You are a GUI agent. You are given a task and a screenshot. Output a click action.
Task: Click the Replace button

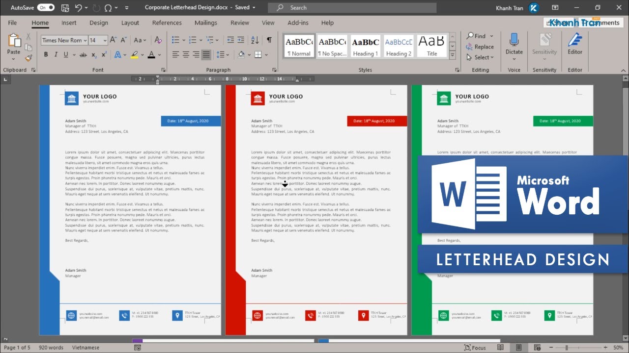point(480,47)
